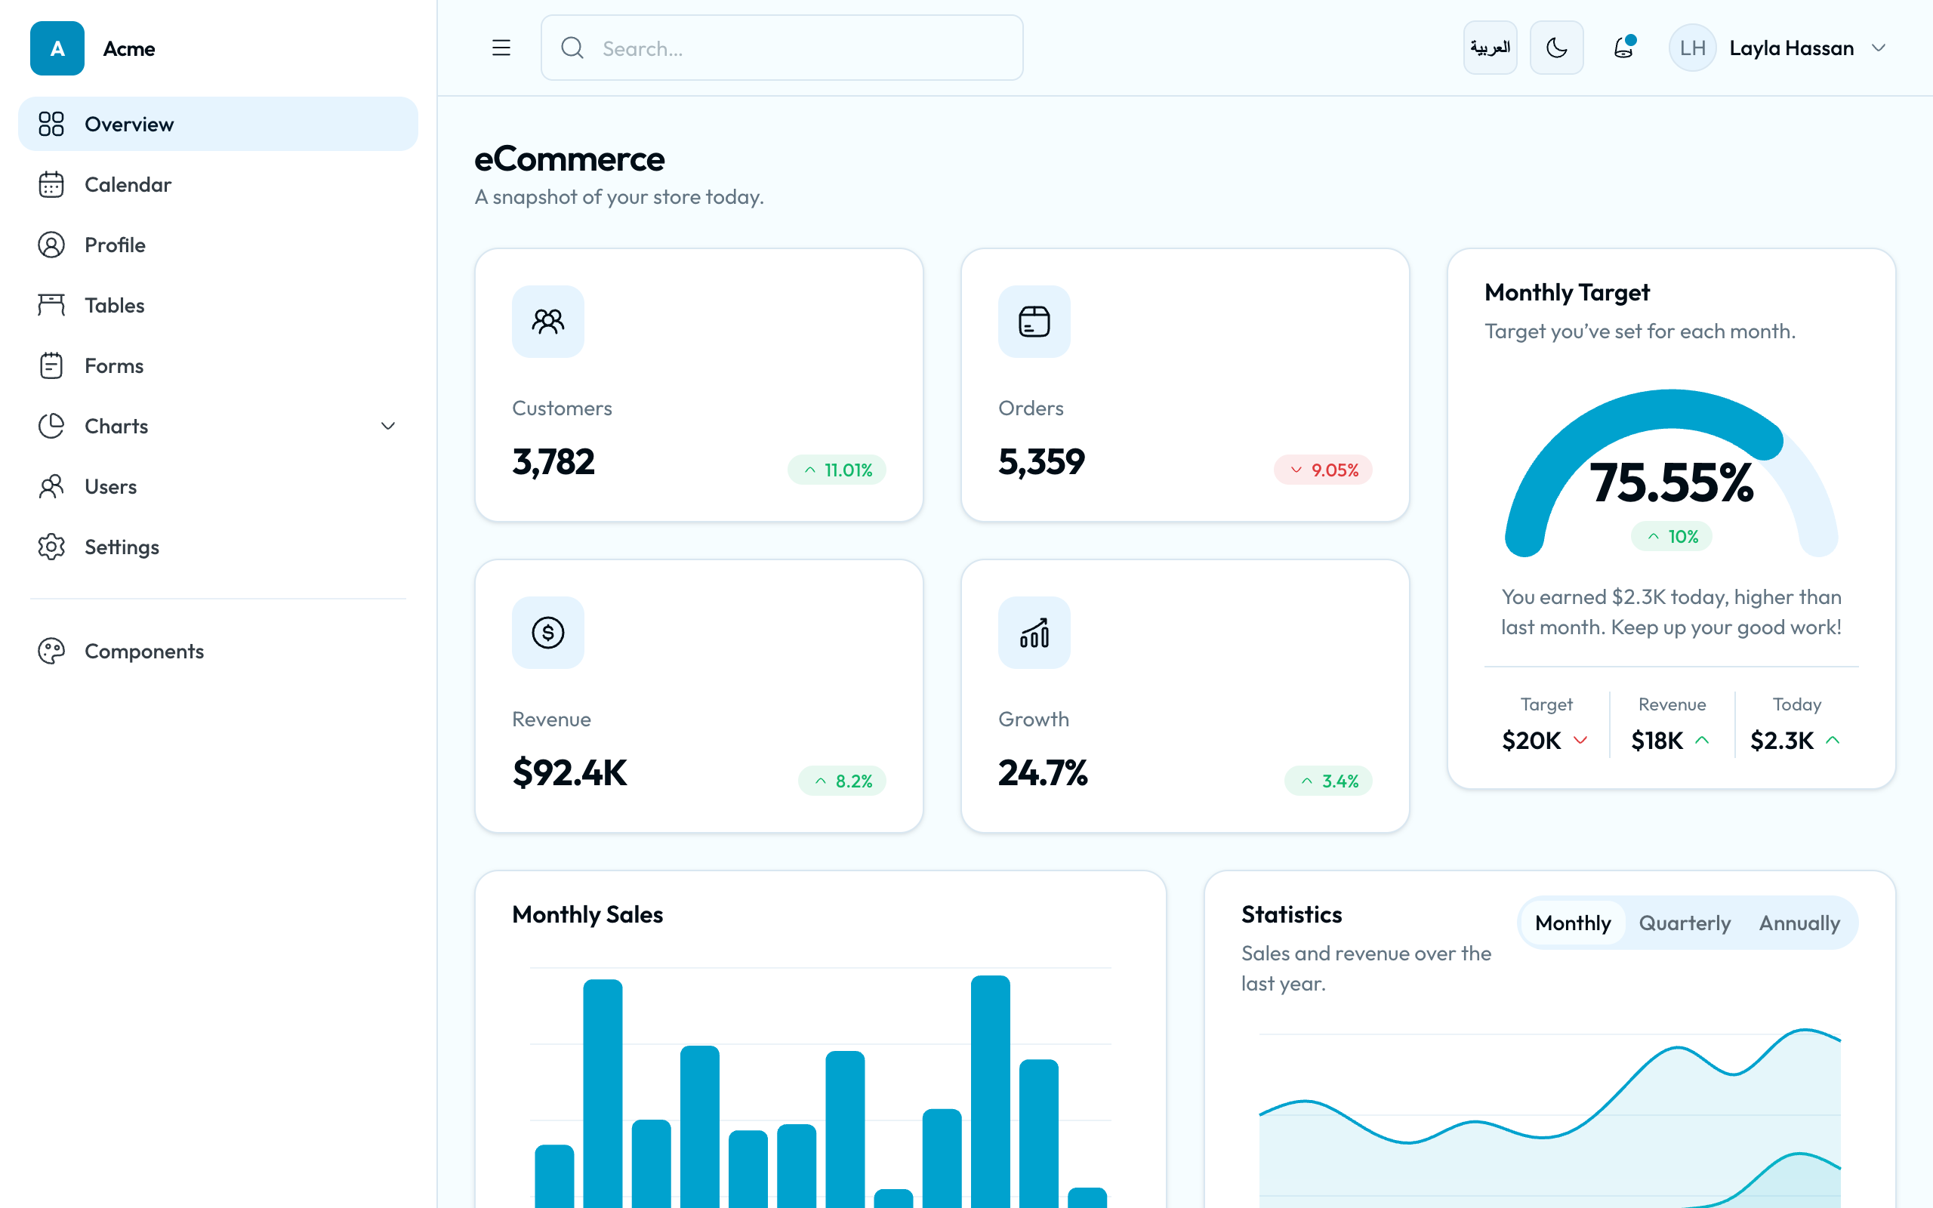This screenshot has height=1208, width=1933.
Task: Click the $18K revenue amount
Action: [x=1657, y=741]
